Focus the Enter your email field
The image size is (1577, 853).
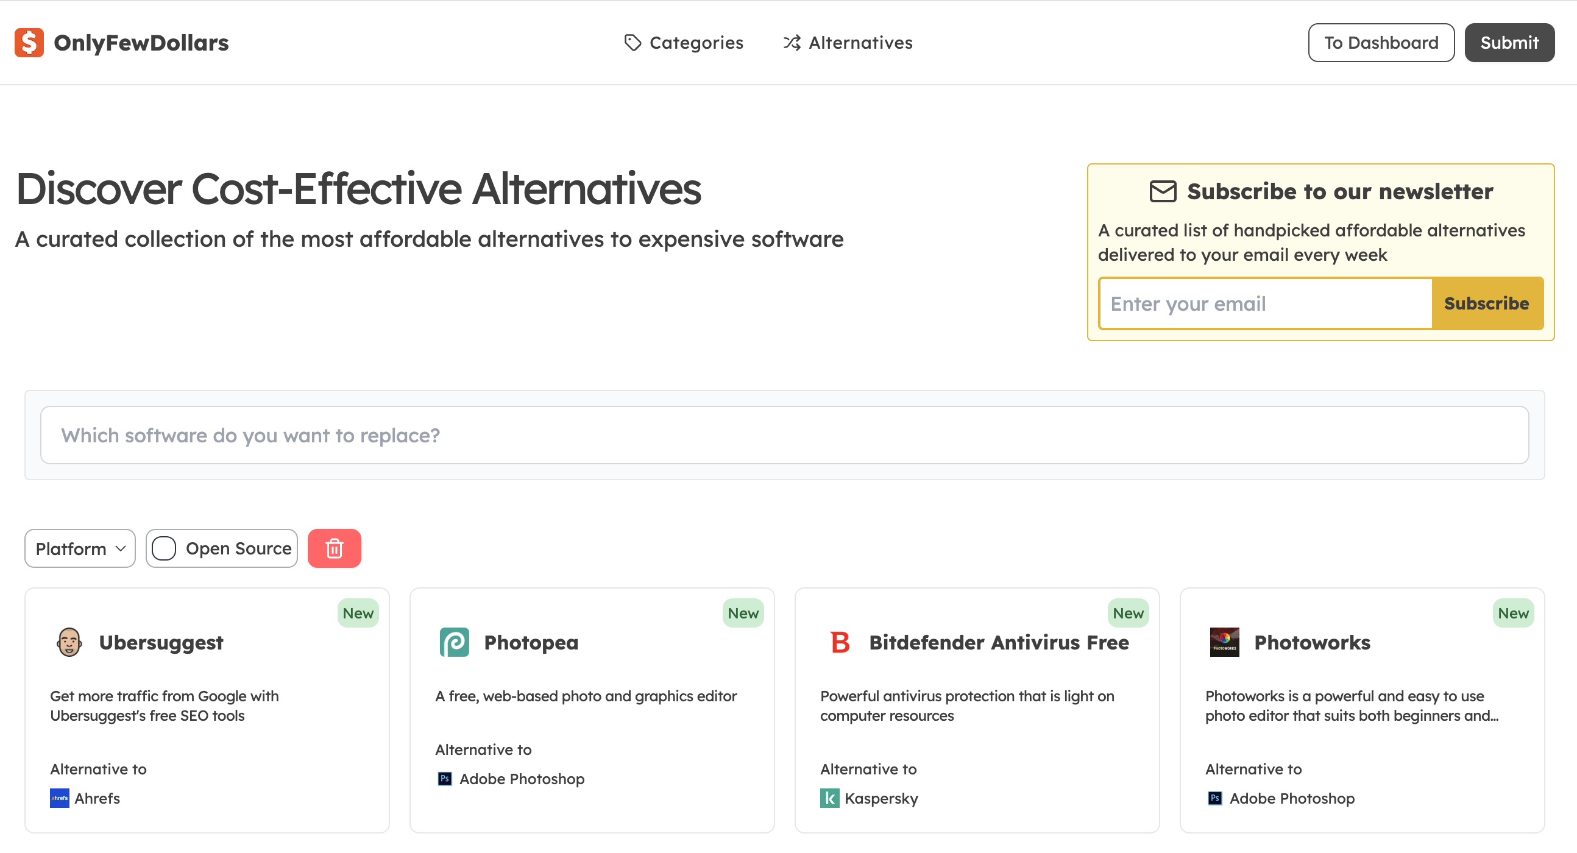(x=1265, y=303)
